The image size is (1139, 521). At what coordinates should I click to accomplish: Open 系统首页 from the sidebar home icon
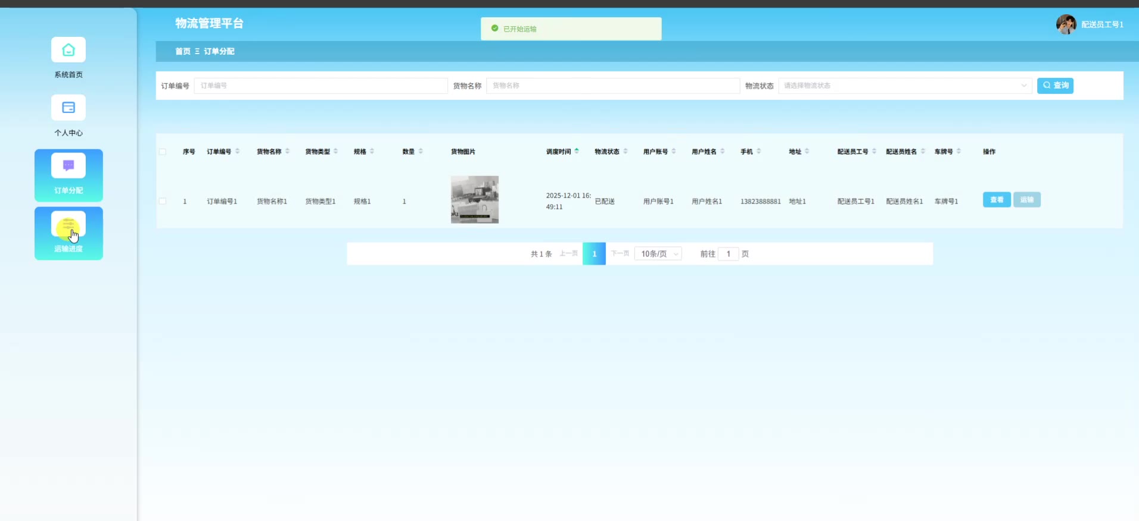[x=69, y=50]
